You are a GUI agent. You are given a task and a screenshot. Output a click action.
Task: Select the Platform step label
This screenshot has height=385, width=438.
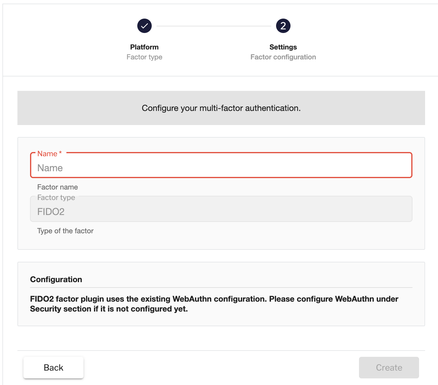click(x=144, y=47)
